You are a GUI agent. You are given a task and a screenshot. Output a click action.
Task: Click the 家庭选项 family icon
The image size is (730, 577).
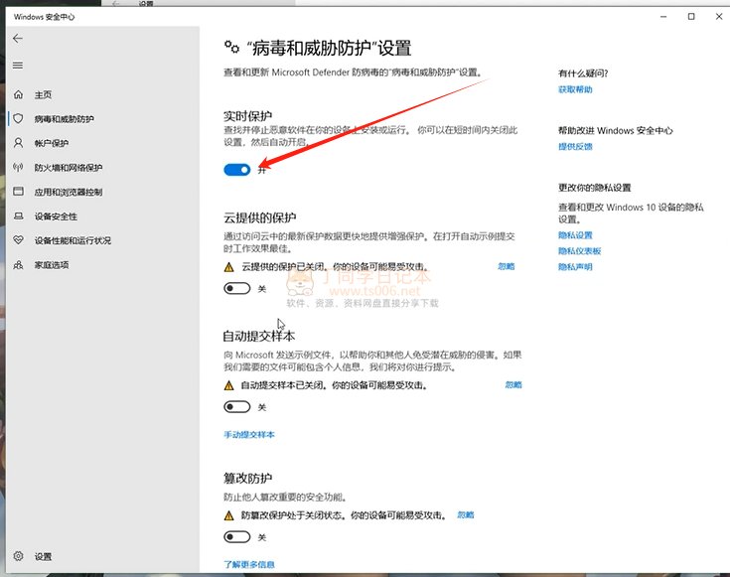tap(18, 265)
